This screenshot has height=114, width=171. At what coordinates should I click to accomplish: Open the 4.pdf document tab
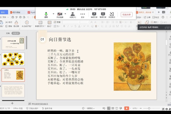pyautogui.click(x=33, y=12)
